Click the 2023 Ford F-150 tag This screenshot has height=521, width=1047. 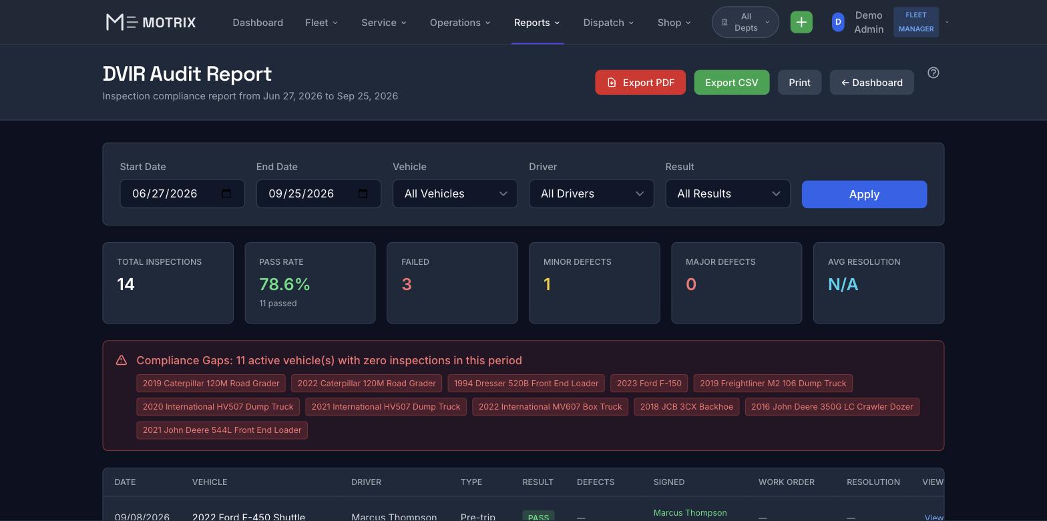(649, 383)
